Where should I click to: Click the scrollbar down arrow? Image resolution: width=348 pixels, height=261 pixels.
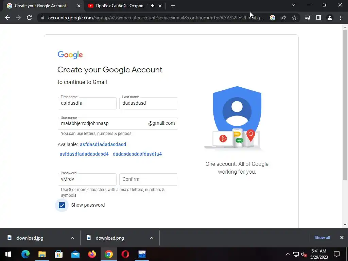(345, 225)
